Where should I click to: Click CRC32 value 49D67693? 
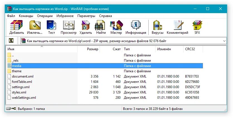pos(192,98)
